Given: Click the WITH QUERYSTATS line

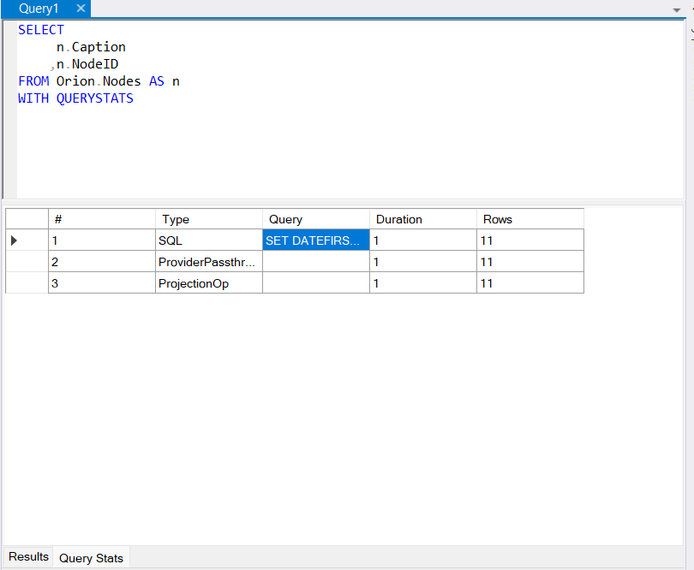Looking at the screenshot, I should pyautogui.click(x=75, y=98).
